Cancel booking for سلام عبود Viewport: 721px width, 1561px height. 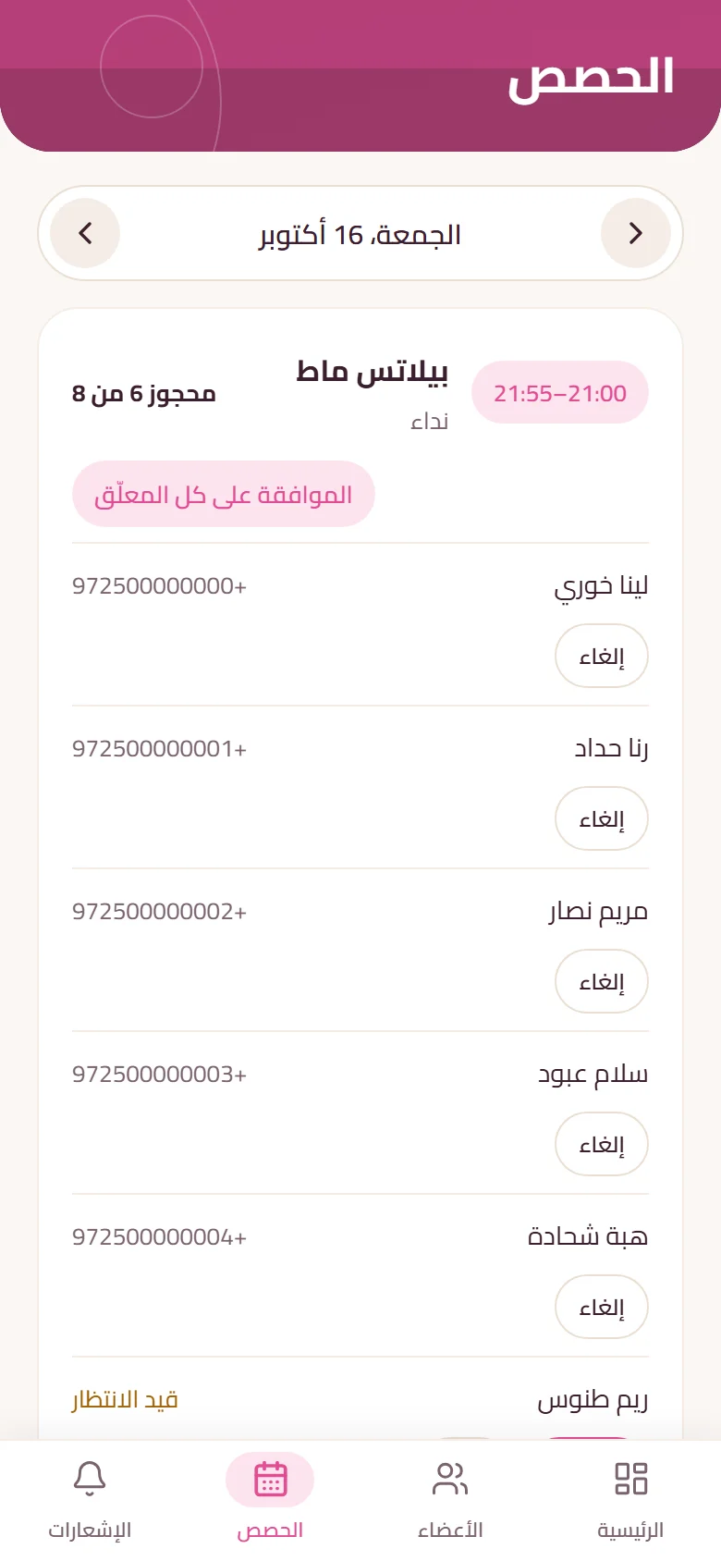pos(602,1145)
